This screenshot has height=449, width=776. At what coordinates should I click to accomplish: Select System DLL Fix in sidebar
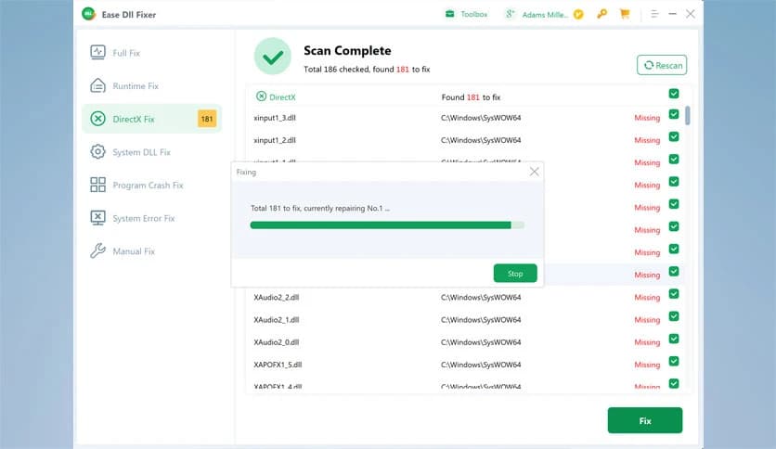click(x=152, y=152)
